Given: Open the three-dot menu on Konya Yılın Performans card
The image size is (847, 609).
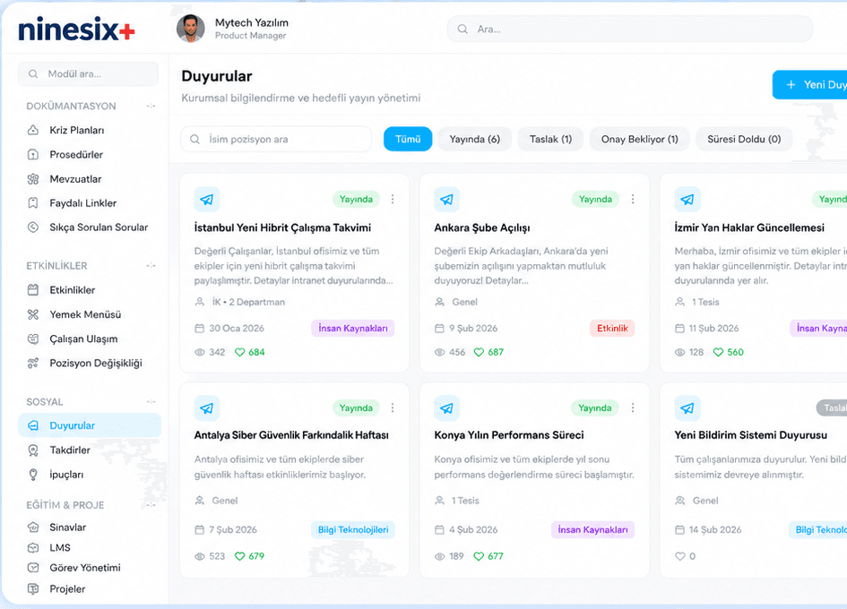Looking at the screenshot, I should point(633,407).
